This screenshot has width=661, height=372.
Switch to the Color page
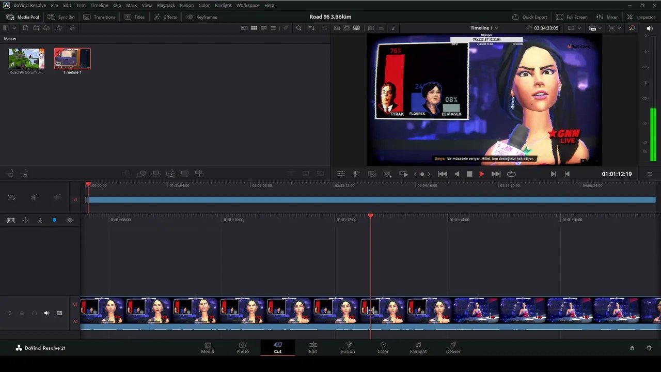coord(383,348)
